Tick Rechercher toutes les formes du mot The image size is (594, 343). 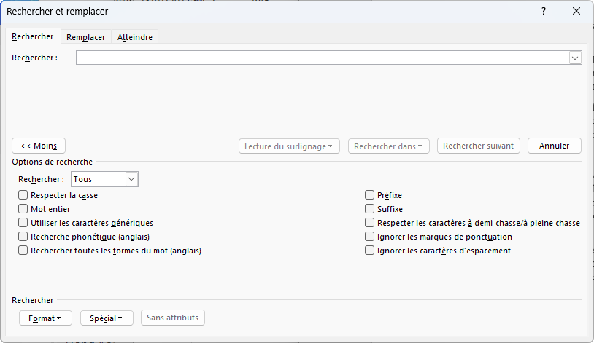[23, 251]
